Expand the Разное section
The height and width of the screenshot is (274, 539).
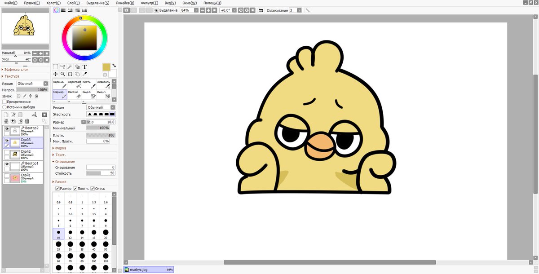point(60,181)
